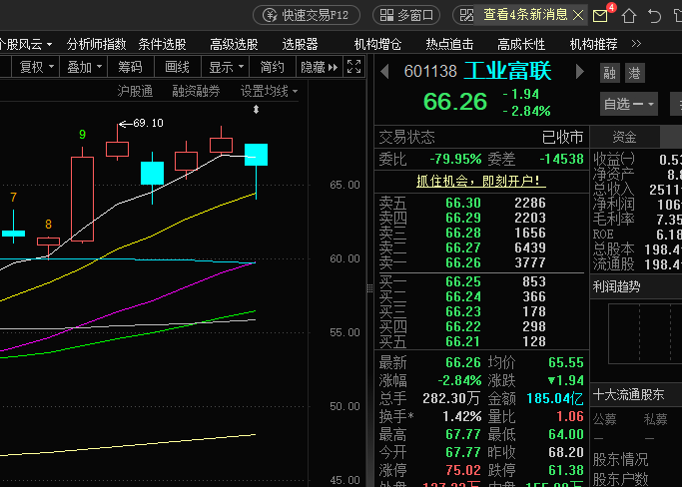The image size is (682, 487).
Task: Expand the 自选 watchlist dropdown
Action: [628, 104]
